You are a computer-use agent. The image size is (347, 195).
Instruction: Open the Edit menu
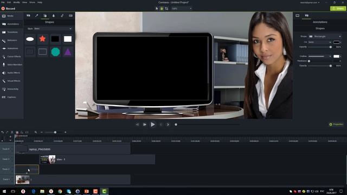click(9, 2)
